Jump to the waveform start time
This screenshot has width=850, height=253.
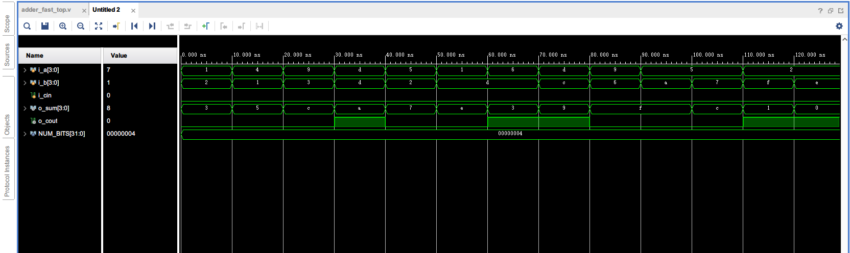pos(134,26)
